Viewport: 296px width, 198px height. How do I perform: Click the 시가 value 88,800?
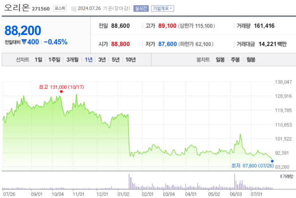point(120,44)
